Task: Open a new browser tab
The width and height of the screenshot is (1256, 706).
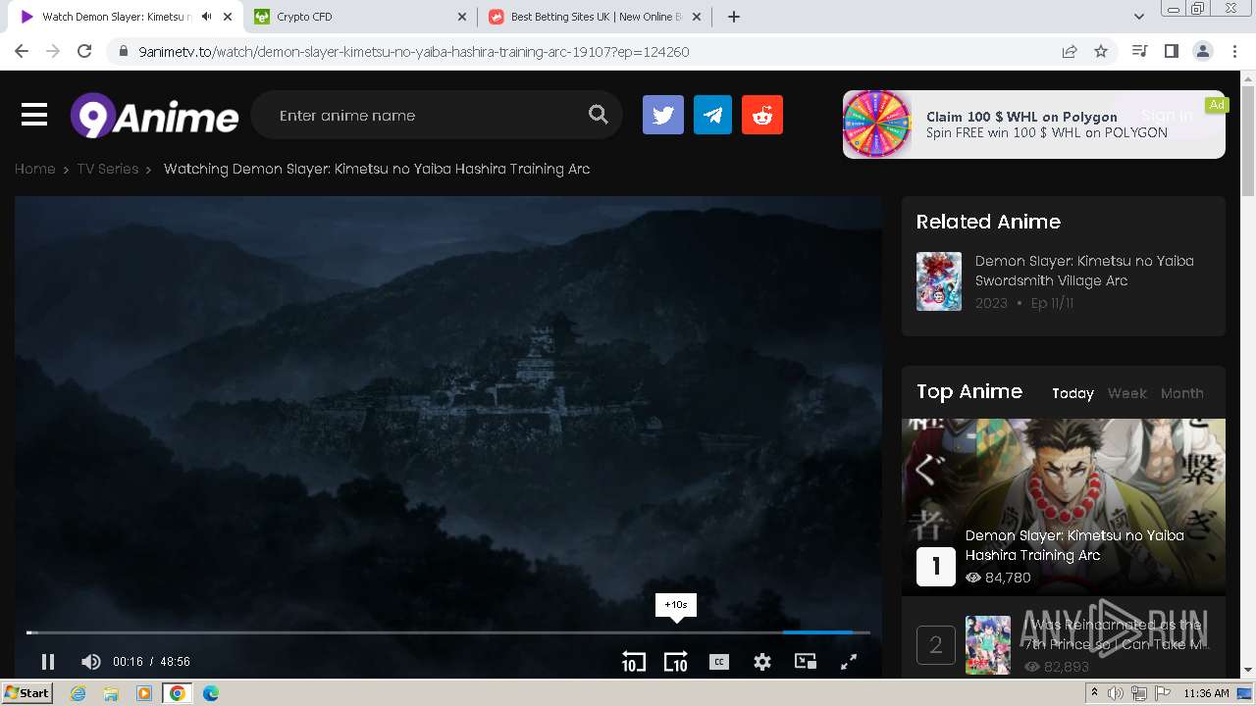Action: (x=734, y=17)
